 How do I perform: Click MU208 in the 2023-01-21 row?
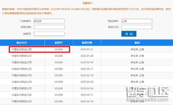tap(59, 49)
